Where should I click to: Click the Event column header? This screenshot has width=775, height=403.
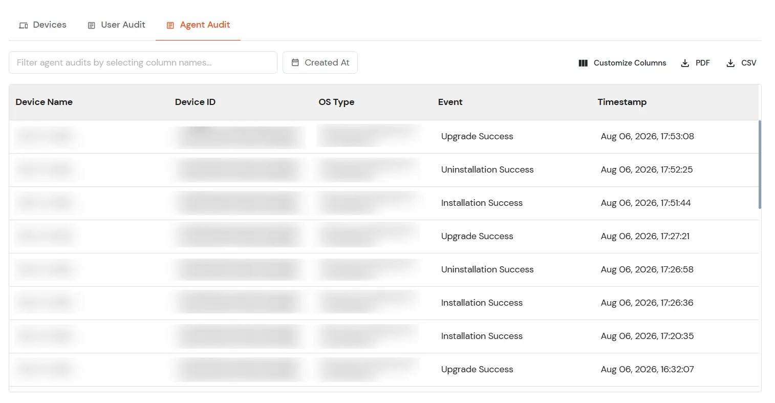click(450, 102)
